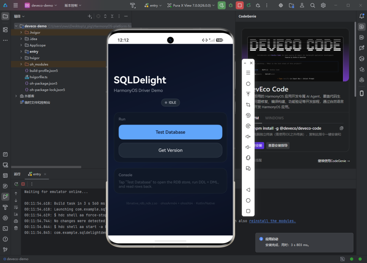
Task: Toggle the CodeGenie panel icon in right sidebar
Action: pyautogui.click(x=362, y=27)
